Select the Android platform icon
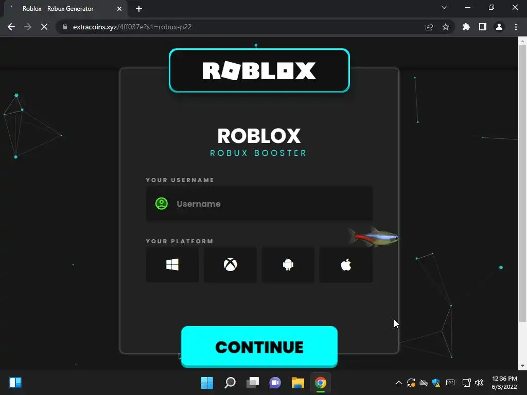This screenshot has height=395, width=527. click(x=288, y=265)
